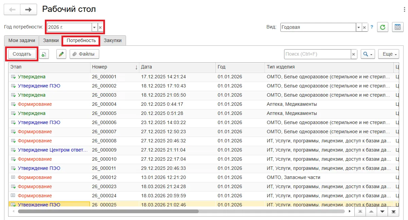Image resolution: width=408 pixels, height=220 pixels.
Task: Clear the Год потребности field with the X
Action: [100, 27]
